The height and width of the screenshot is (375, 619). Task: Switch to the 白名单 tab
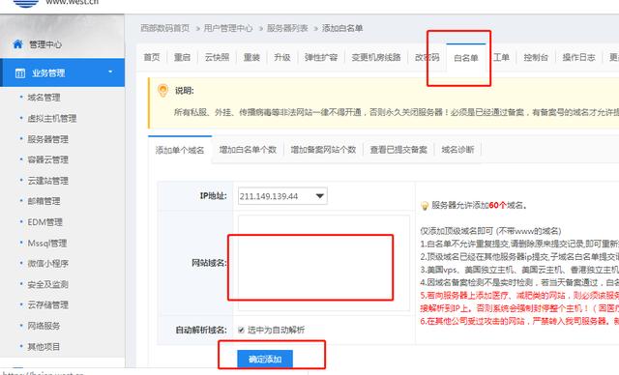pyautogui.click(x=466, y=58)
